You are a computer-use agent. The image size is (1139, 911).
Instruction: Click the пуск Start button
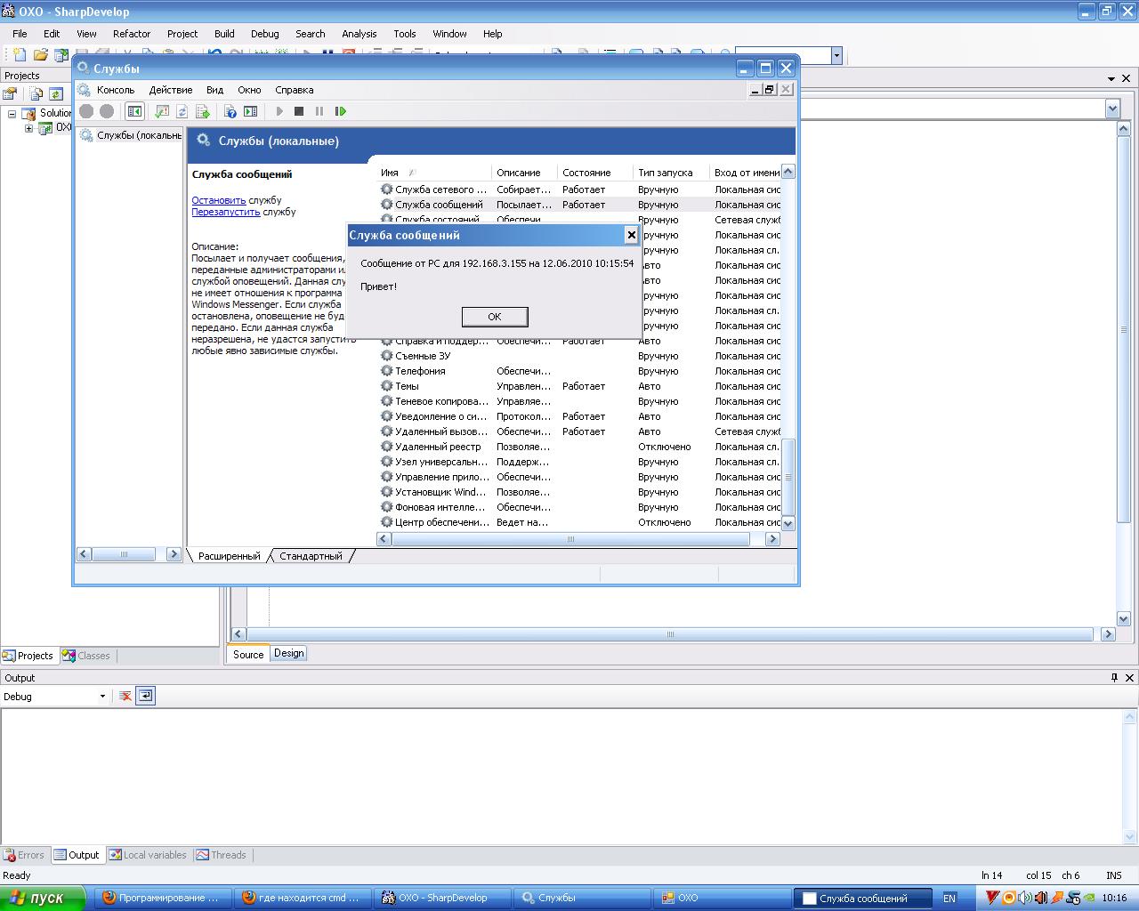click(43, 899)
